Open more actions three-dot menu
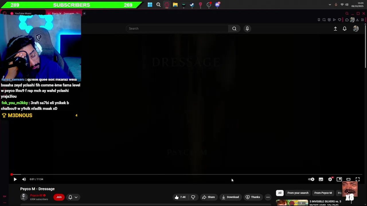367x206 pixels. click(x=268, y=197)
